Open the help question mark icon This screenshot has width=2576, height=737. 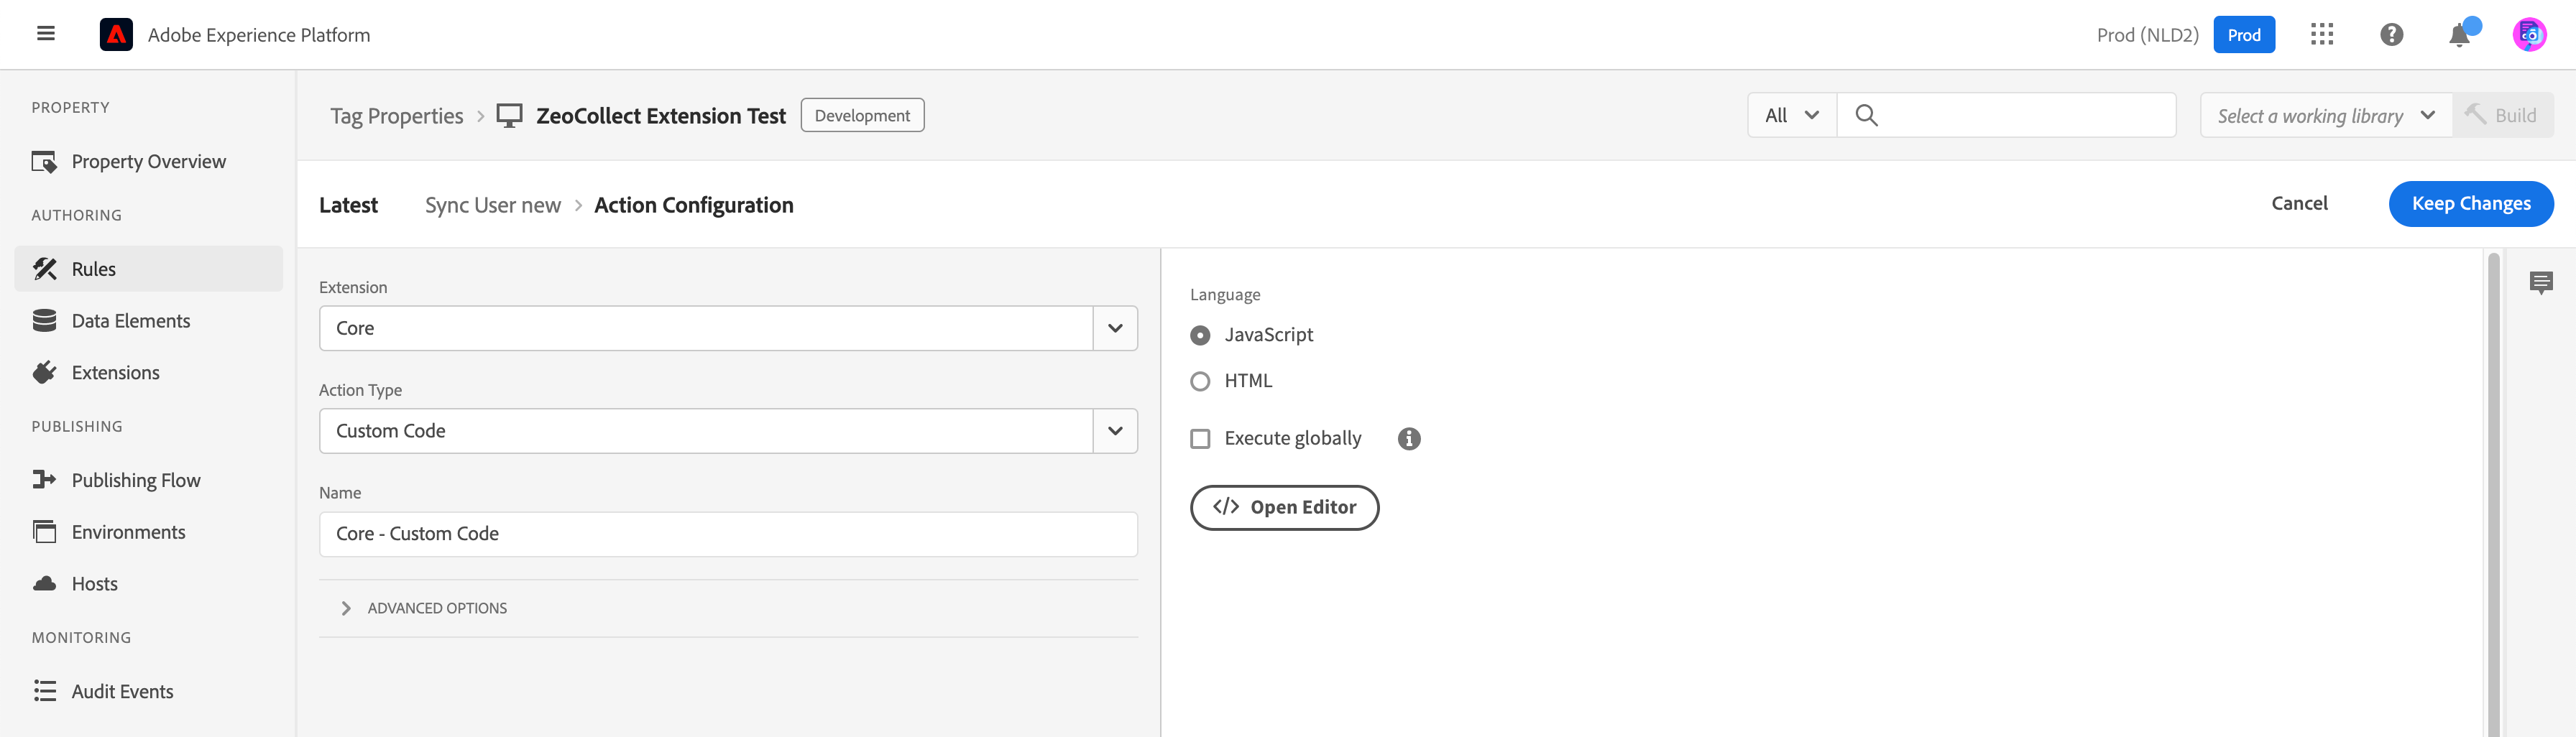click(2391, 34)
